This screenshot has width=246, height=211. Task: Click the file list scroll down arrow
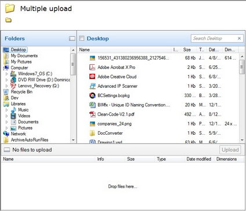[x=242, y=140]
